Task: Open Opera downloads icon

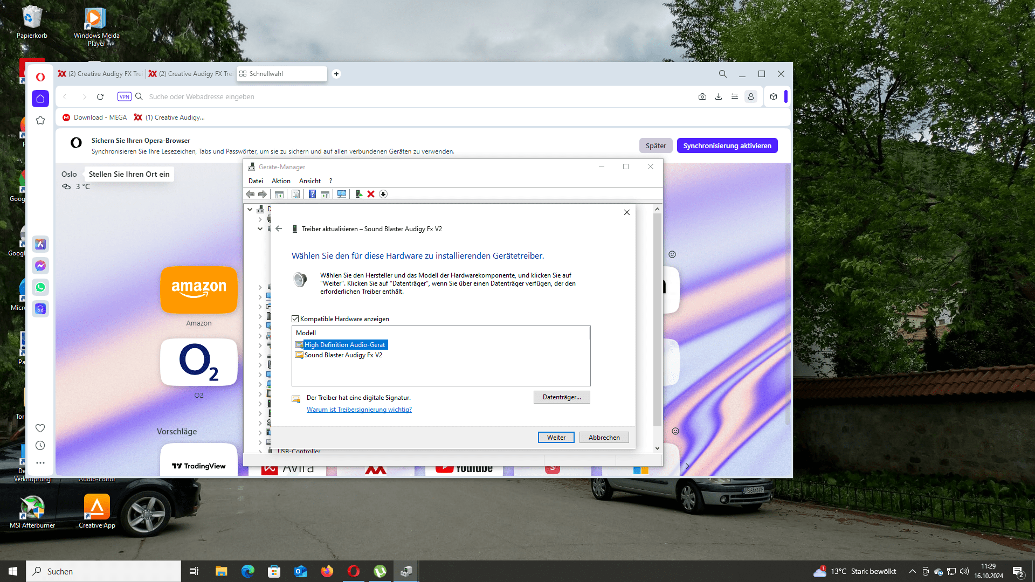Action: [x=719, y=97]
